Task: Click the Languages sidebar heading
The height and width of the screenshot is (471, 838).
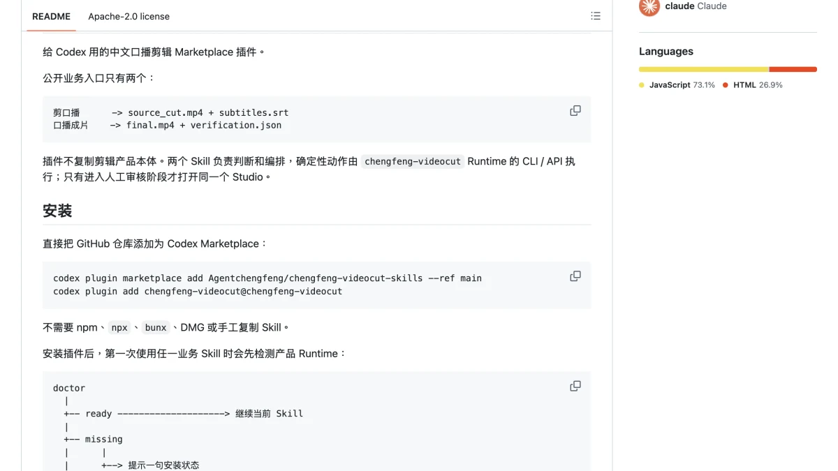Action: 666,52
